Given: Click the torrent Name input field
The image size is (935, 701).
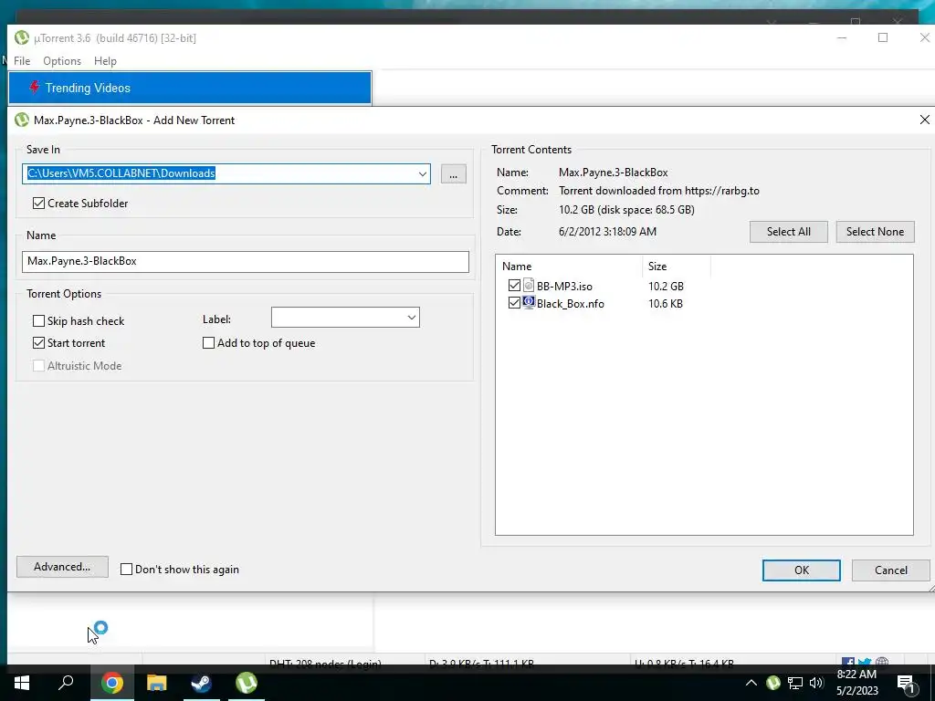Looking at the screenshot, I should pyautogui.click(x=245, y=262).
